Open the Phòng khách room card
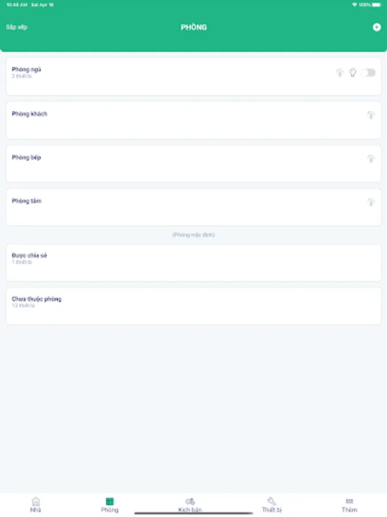The image size is (387, 517). point(172,119)
